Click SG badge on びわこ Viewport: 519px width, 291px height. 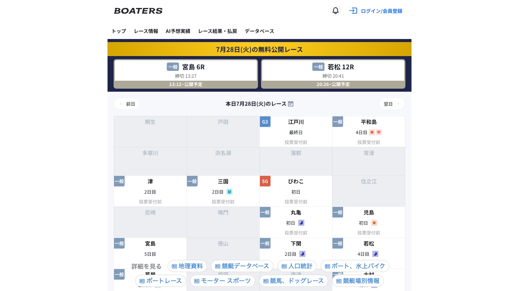tap(265, 181)
